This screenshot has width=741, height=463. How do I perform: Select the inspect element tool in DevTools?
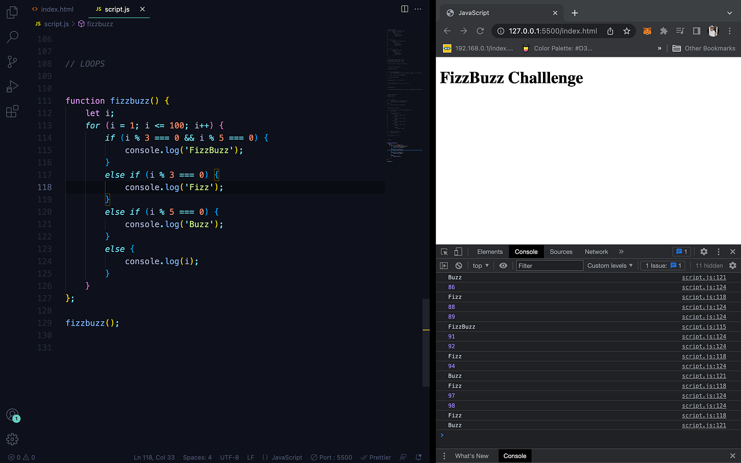coord(444,251)
